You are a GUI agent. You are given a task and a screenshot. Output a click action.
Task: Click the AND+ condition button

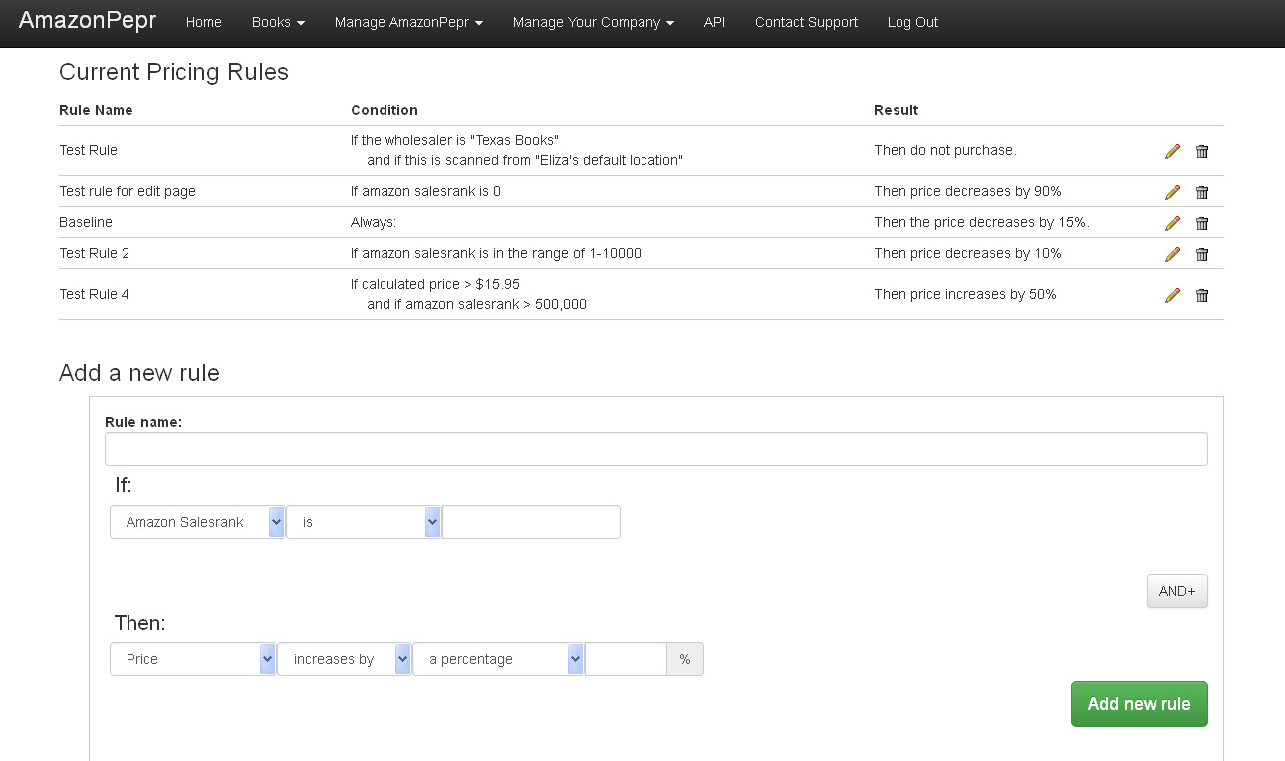(x=1176, y=591)
